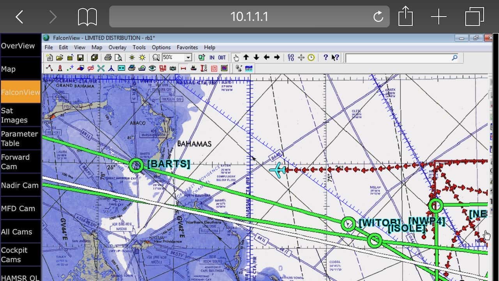Screen dimensions: 499x281
Task: Open a new browser tab with plus
Action: coord(439,17)
